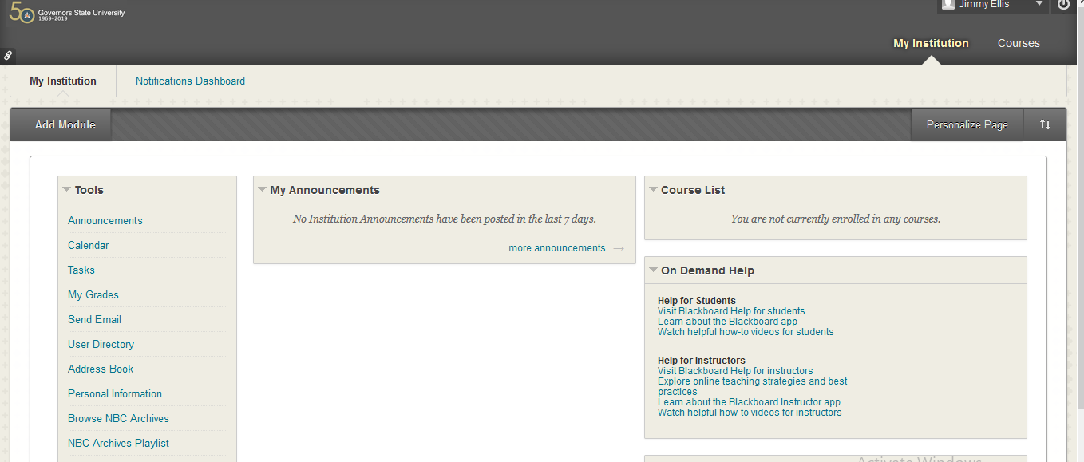1084x462 pixels.
Task: Open Browse NBC Archives link
Action: pyautogui.click(x=118, y=418)
